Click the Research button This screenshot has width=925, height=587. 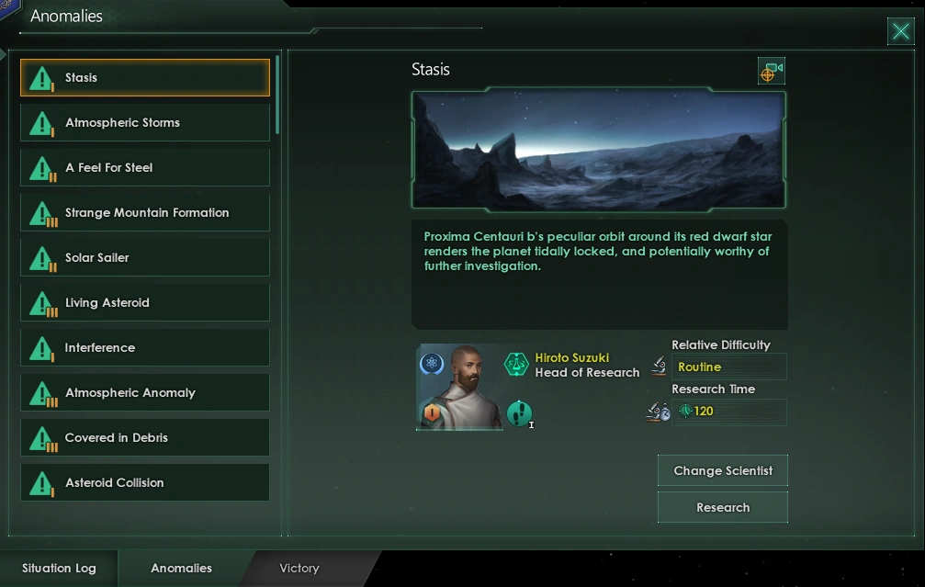click(723, 507)
